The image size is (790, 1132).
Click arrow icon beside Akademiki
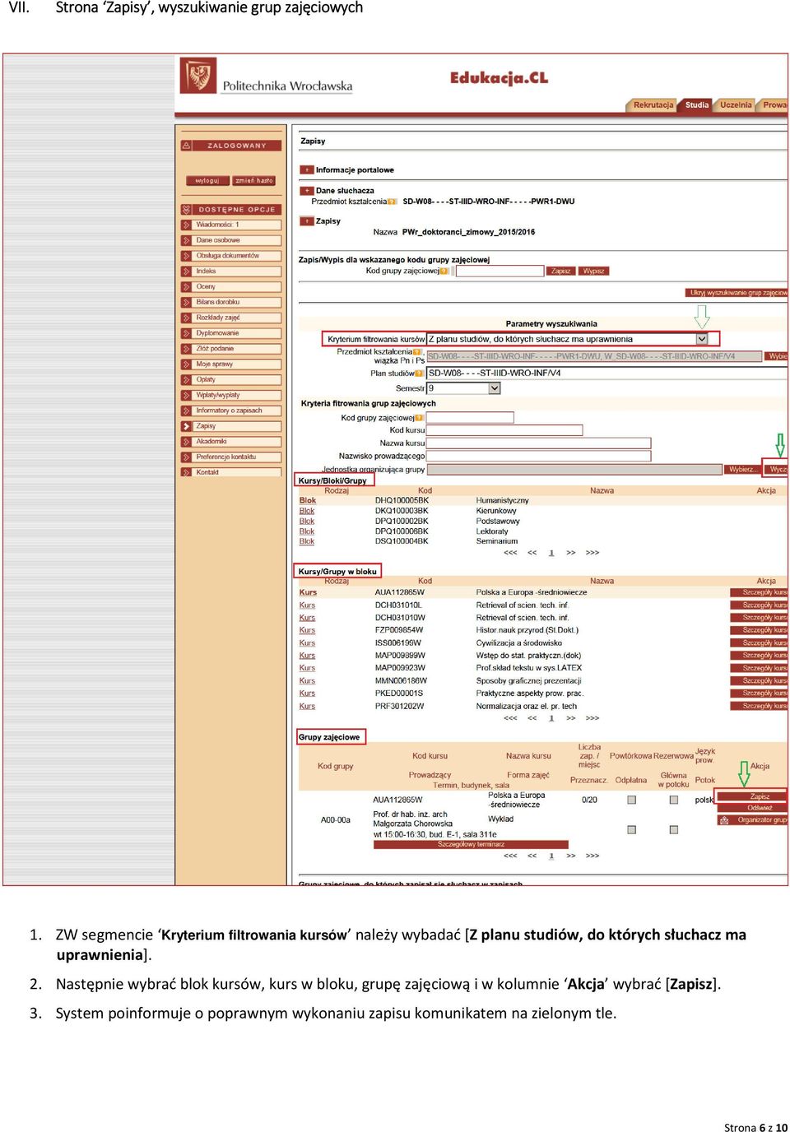click(187, 441)
